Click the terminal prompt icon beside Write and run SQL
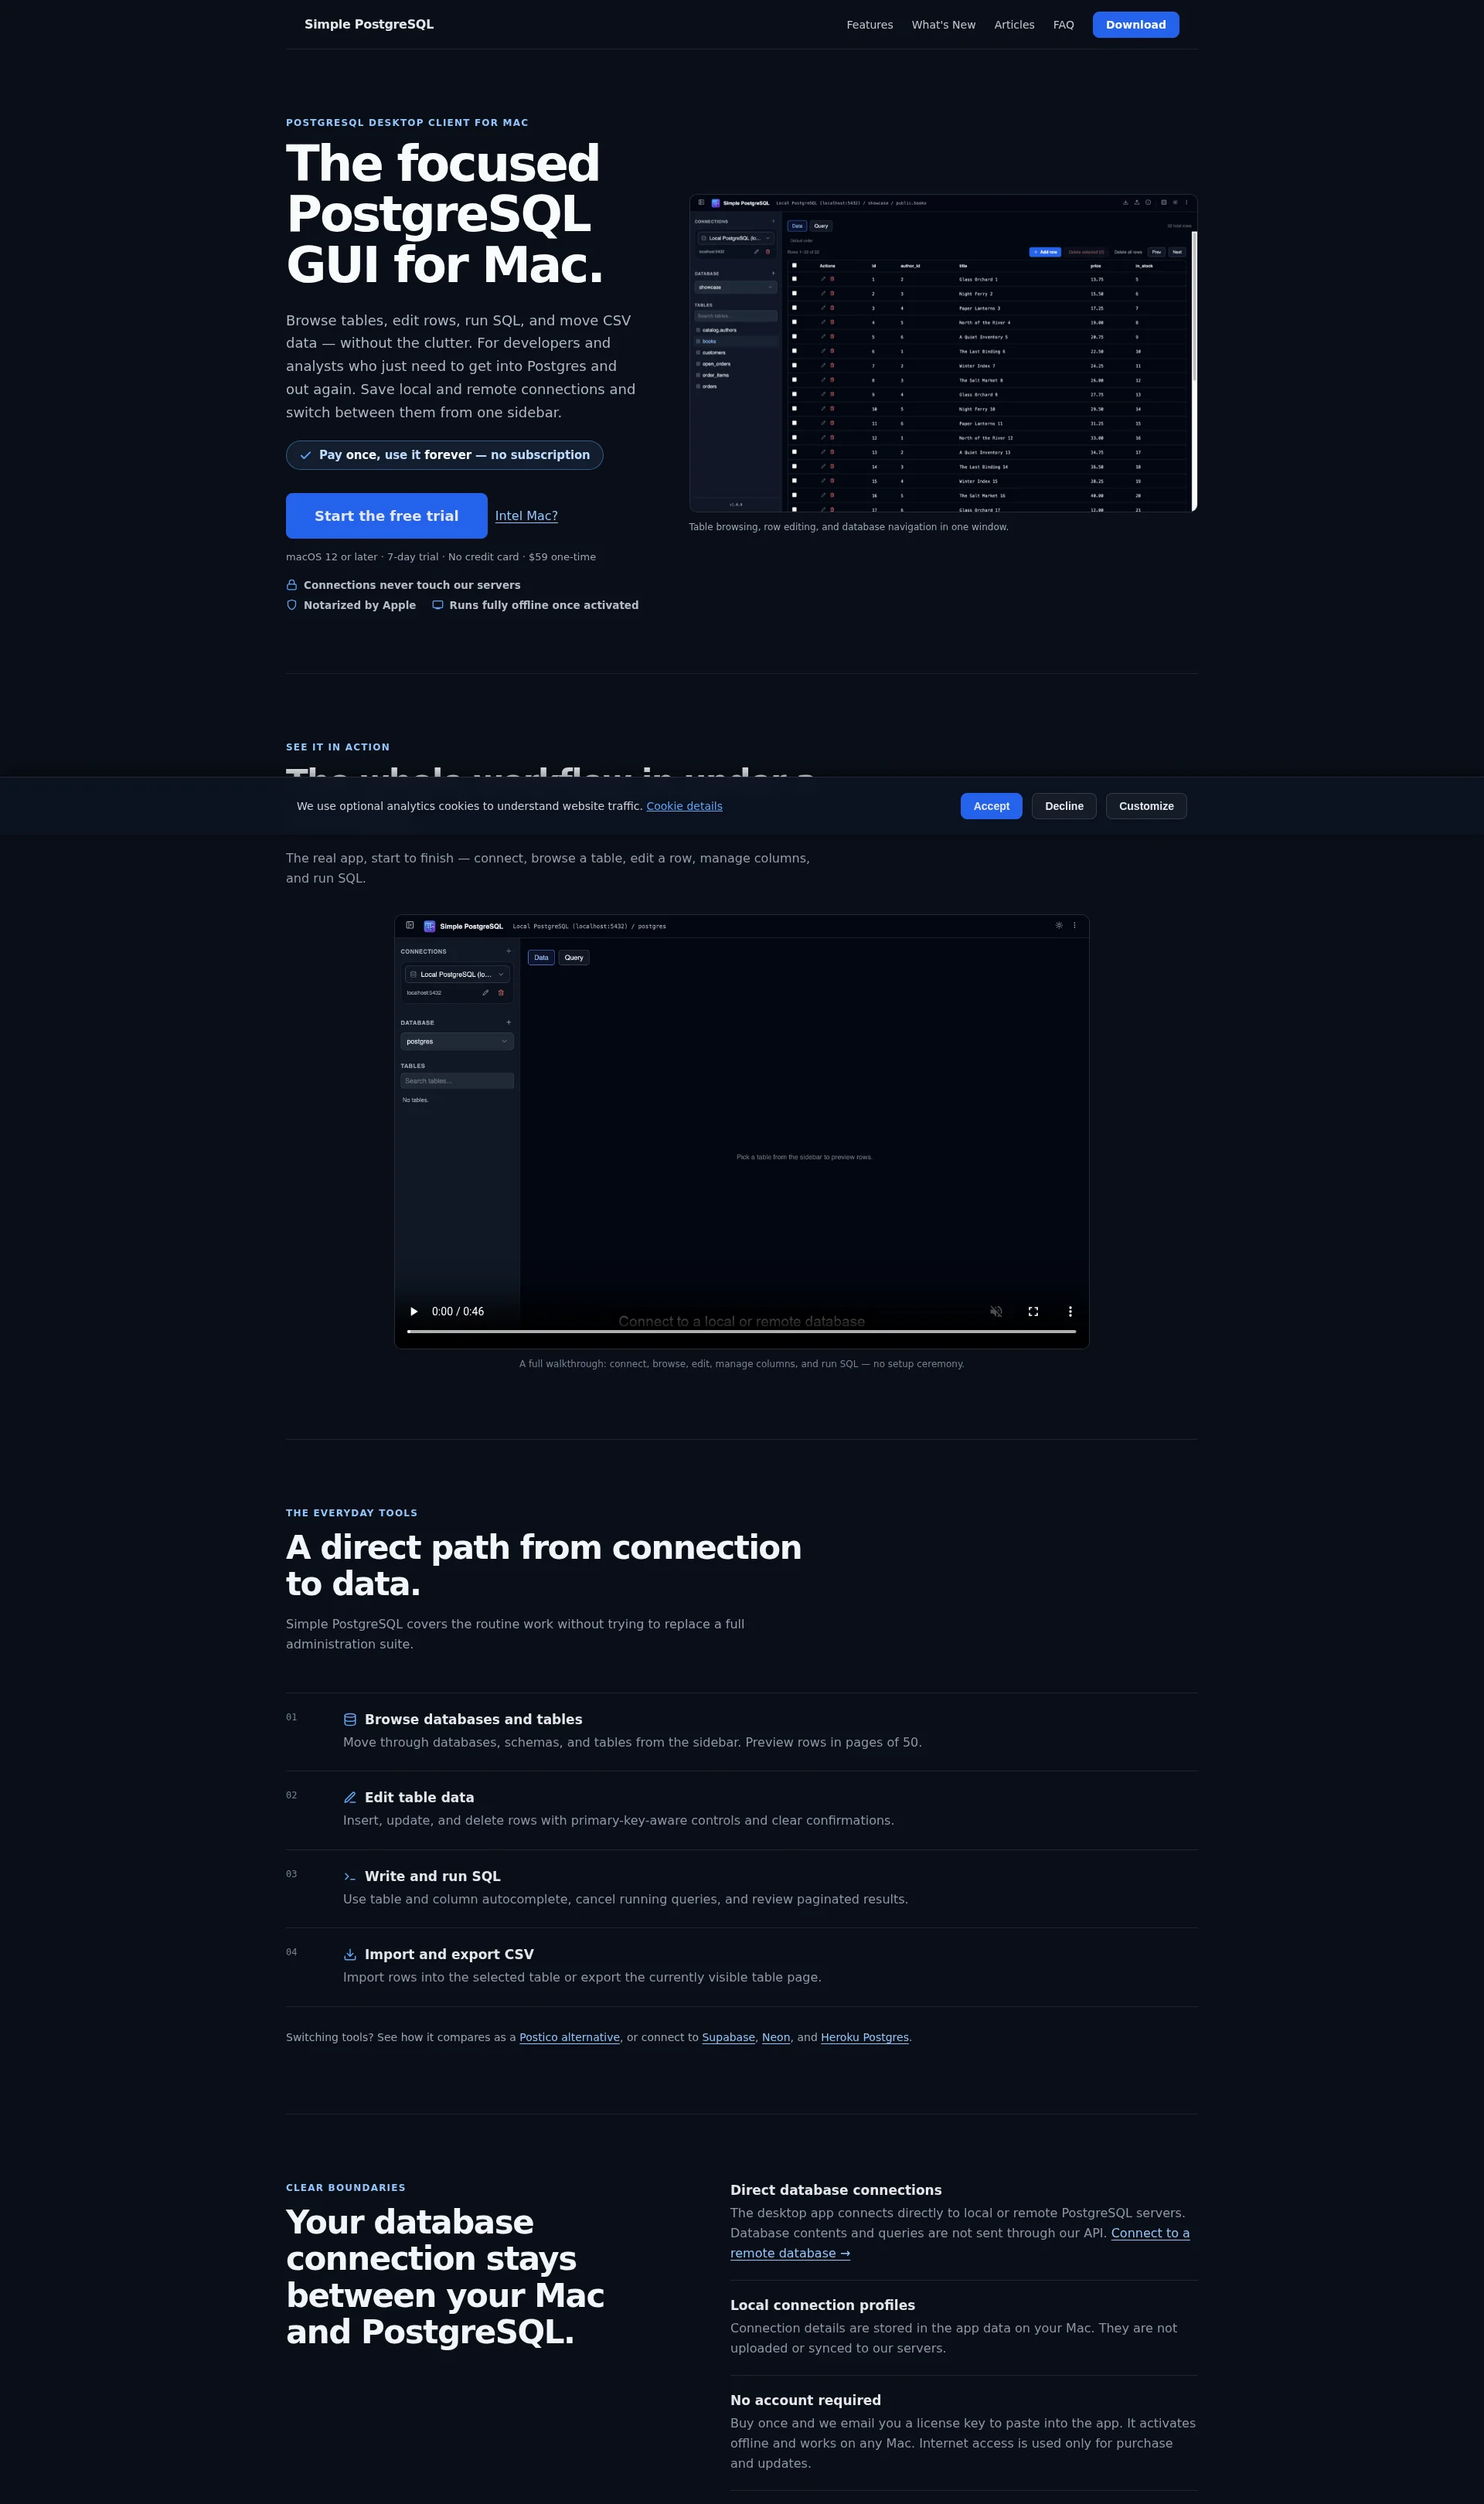This screenshot has height=2504, width=1484. [350, 1876]
